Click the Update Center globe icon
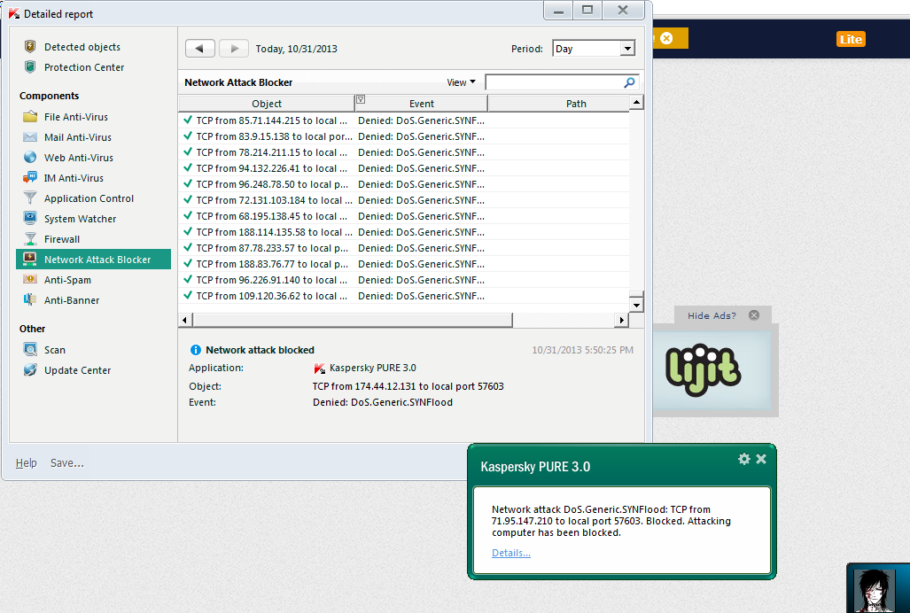Screen dimensions: 910x613 pos(30,369)
